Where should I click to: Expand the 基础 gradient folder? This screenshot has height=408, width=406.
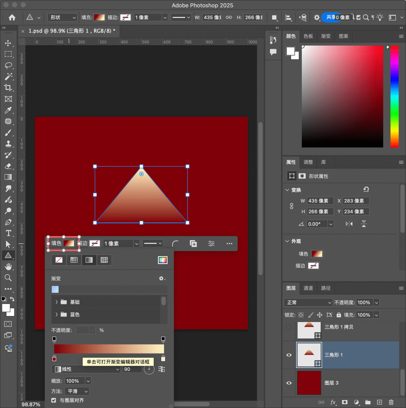coord(57,302)
